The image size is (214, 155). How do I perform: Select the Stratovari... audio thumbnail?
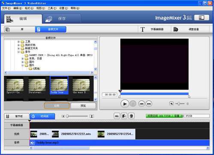tap(37, 86)
